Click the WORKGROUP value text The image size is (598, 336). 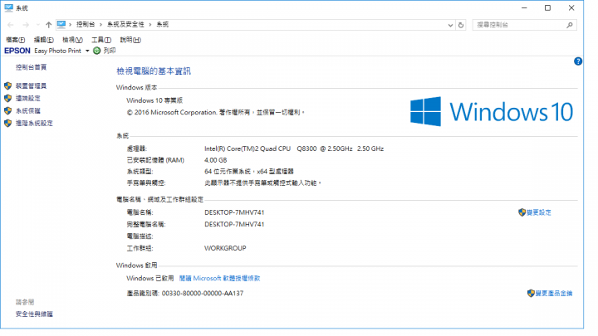coord(225,248)
